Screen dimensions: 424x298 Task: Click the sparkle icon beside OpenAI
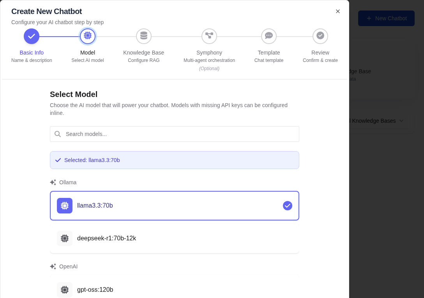pyautogui.click(x=53, y=266)
